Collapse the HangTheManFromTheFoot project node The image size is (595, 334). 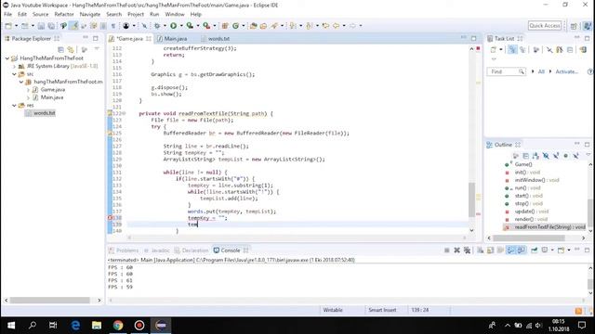tap(7, 58)
